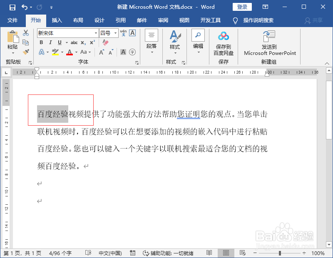
Task: Decrease font size with smaller A
Action: 111,52
